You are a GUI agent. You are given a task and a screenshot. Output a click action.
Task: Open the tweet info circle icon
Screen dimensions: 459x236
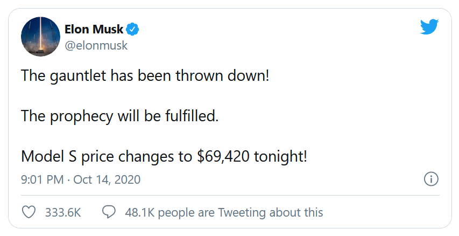click(x=431, y=179)
